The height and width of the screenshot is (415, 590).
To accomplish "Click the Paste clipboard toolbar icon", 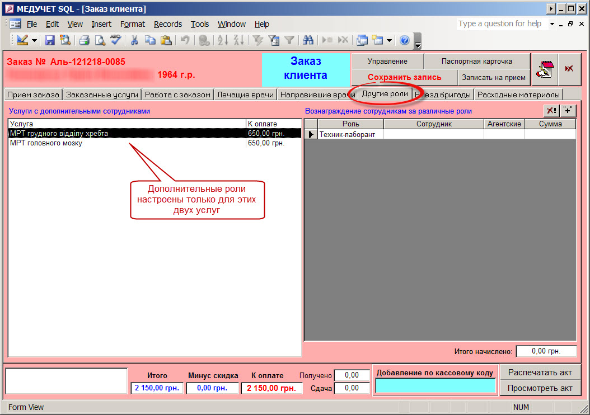I will coord(166,40).
